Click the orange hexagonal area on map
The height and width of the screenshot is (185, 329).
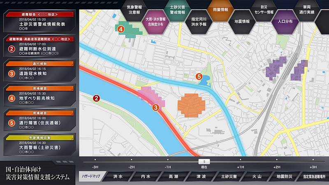(x=191, y=106)
